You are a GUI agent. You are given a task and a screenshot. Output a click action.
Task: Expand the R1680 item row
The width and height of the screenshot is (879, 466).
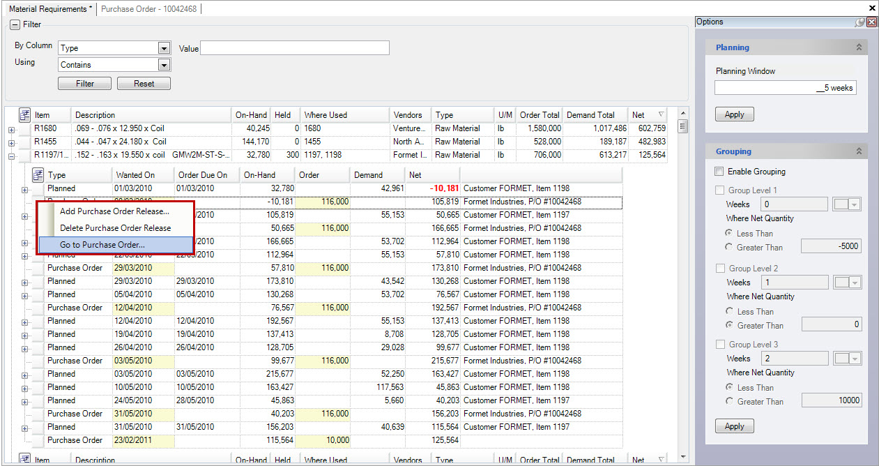point(11,129)
